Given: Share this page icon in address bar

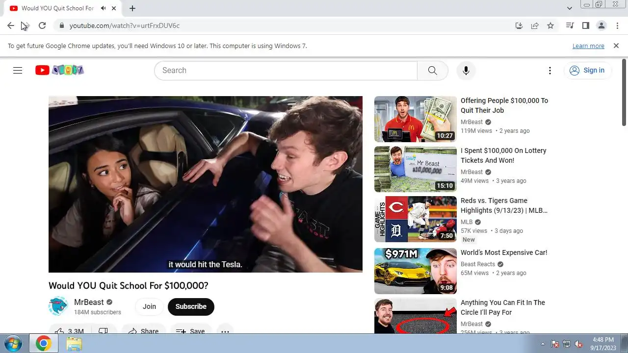Looking at the screenshot, I should (535, 25).
